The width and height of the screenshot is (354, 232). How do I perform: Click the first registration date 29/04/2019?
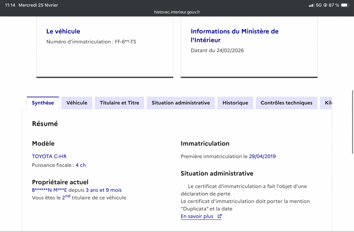pyautogui.click(x=262, y=156)
